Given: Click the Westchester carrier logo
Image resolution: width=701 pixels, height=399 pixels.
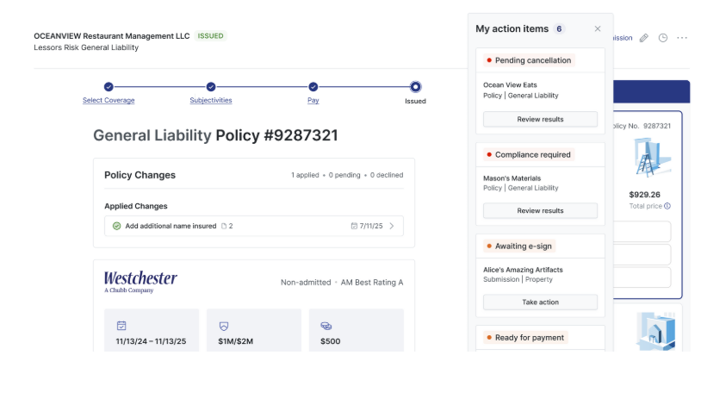Looking at the screenshot, I should 140,281.
